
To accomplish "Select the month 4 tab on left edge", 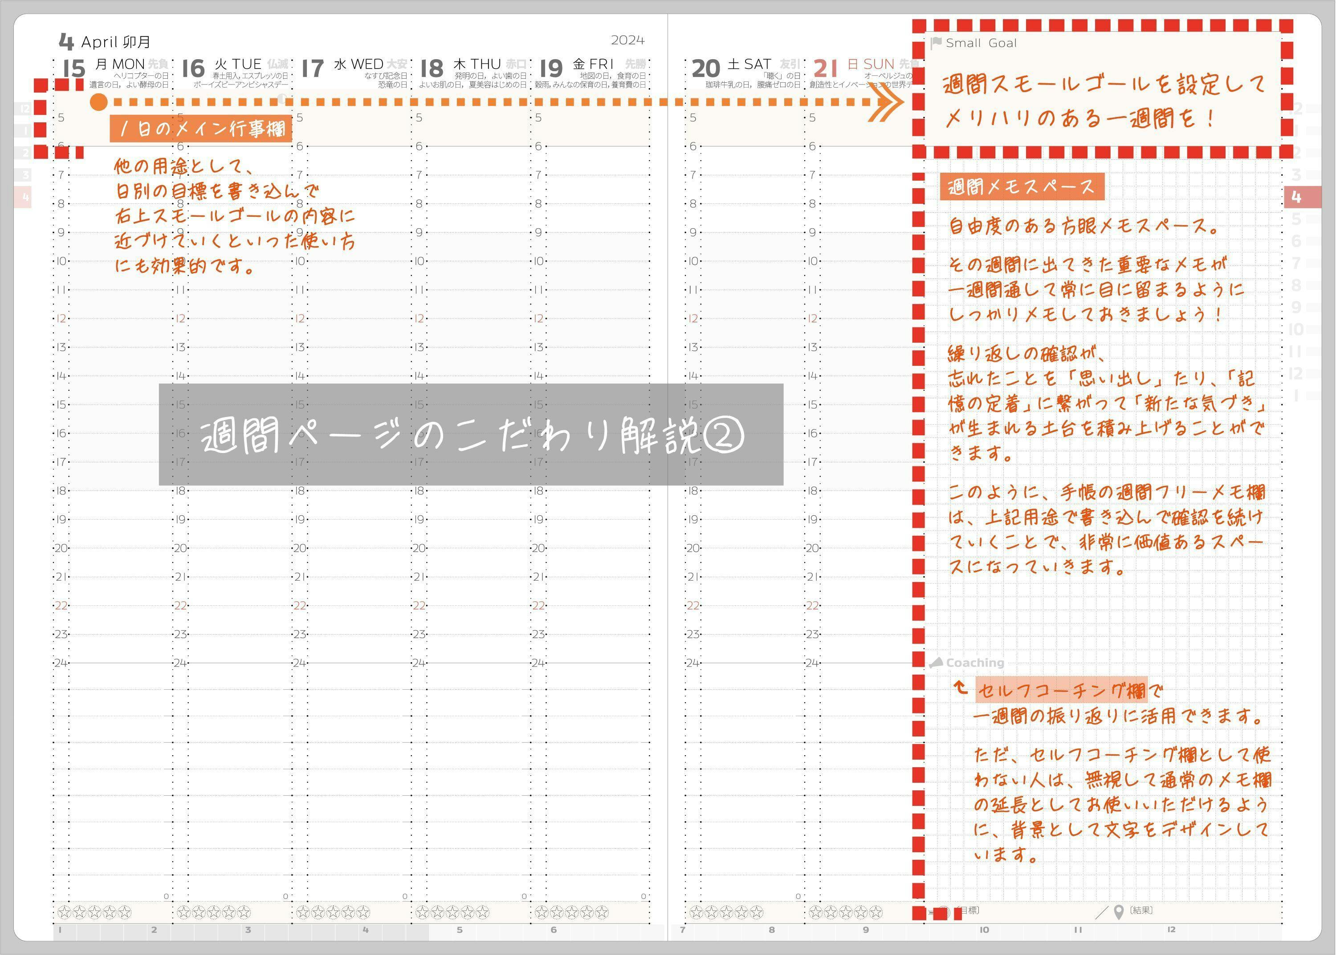I will 23,197.
